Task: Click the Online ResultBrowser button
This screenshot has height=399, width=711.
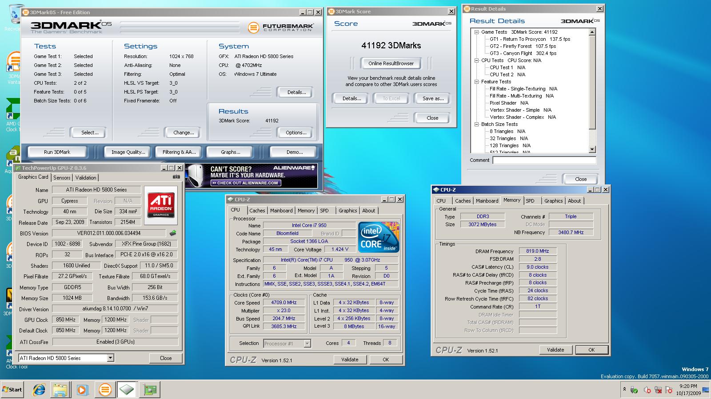Action: (x=391, y=63)
